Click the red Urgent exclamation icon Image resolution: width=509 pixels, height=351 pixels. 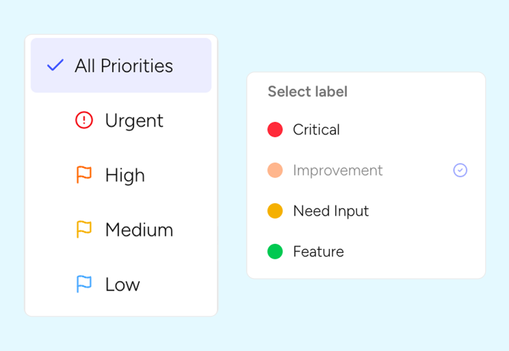point(84,120)
